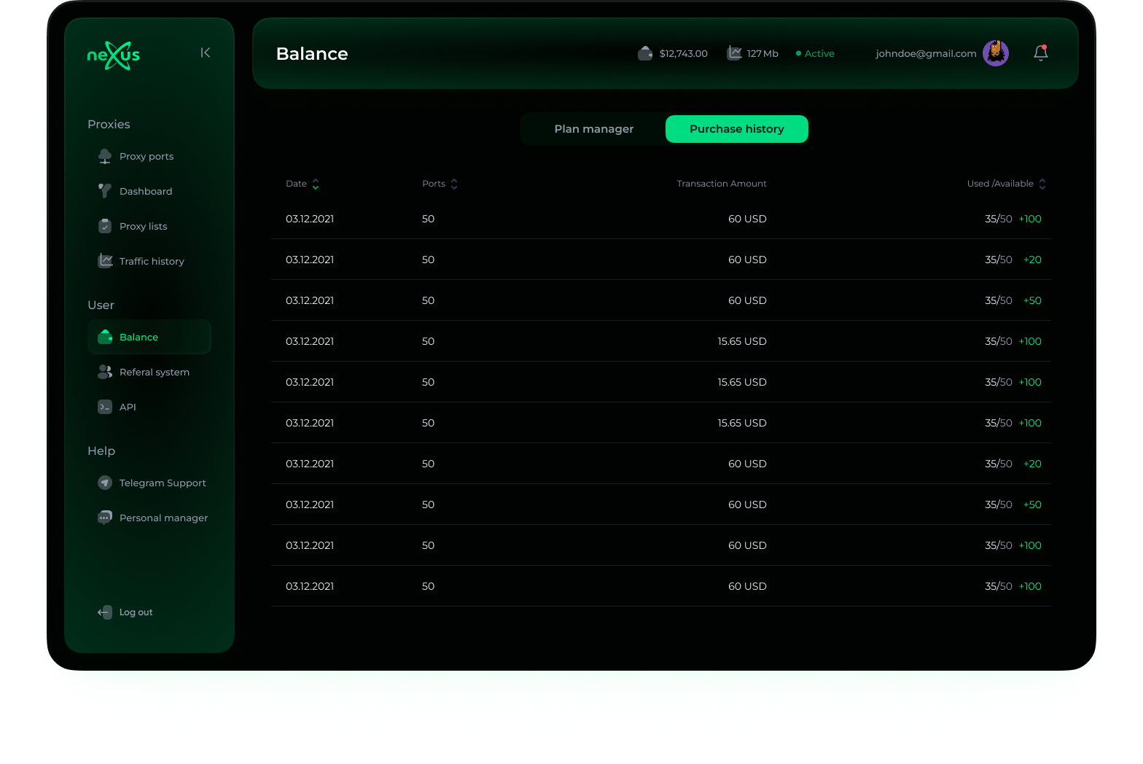Click the Help section heading
Image resolution: width=1143 pixels, height=764 pixels.
click(x=101, y=451)
